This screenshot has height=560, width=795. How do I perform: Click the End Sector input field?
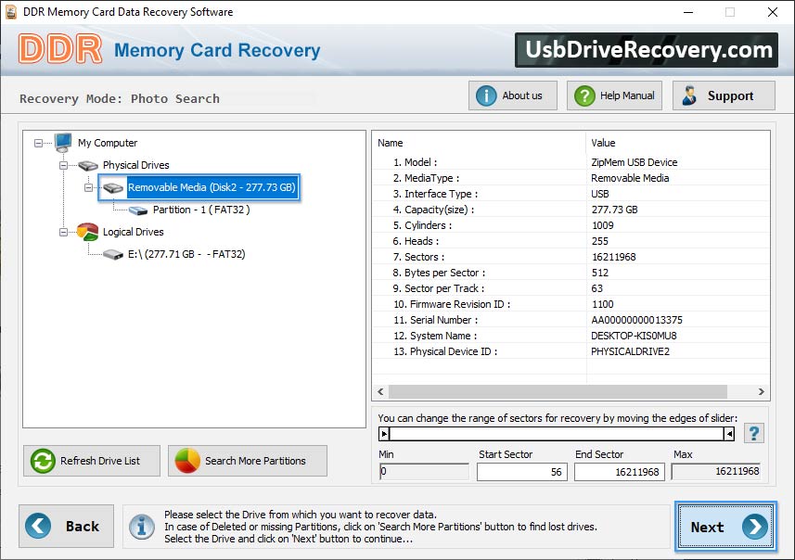tap(619, 472)
